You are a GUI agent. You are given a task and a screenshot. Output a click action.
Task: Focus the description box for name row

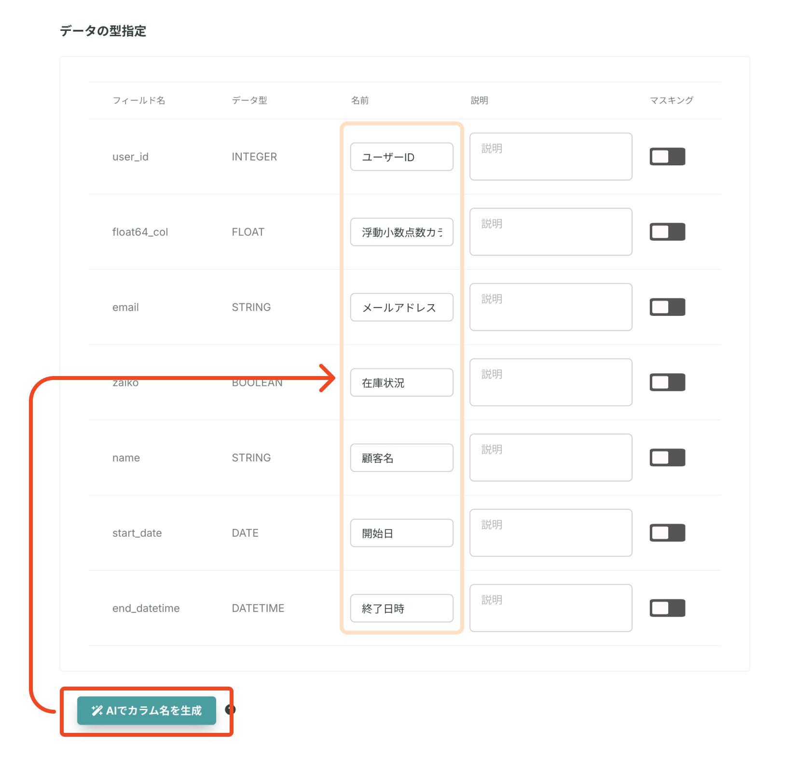551,458
